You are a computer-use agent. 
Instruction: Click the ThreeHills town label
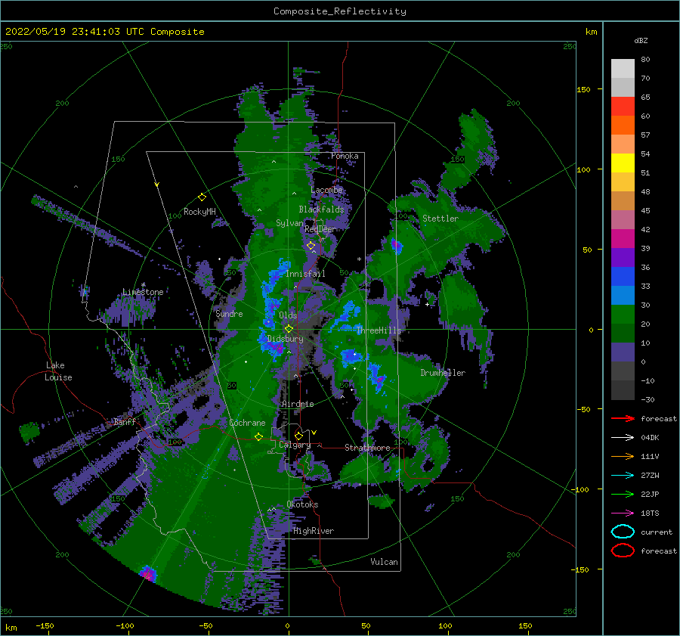click(379, 330)
